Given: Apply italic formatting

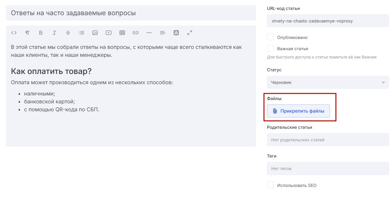Looking at the screenshot, I should point(54,33).
